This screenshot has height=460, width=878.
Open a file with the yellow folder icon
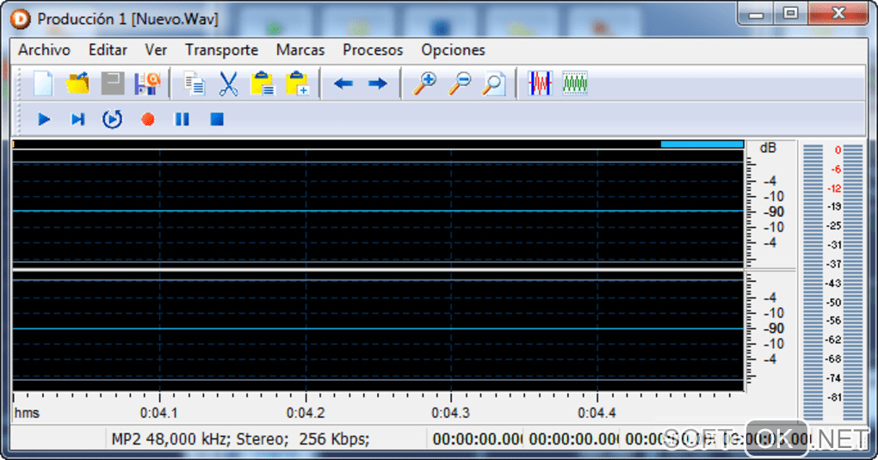(x=77, y=84)
